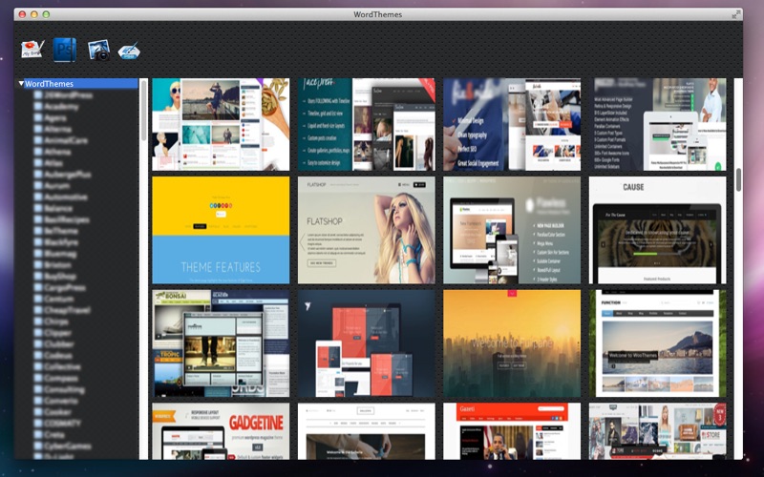This screenshot has height=477, width=764.
Task: Select the blue pen-tablet toolbar icon
Action: point(129,51)
